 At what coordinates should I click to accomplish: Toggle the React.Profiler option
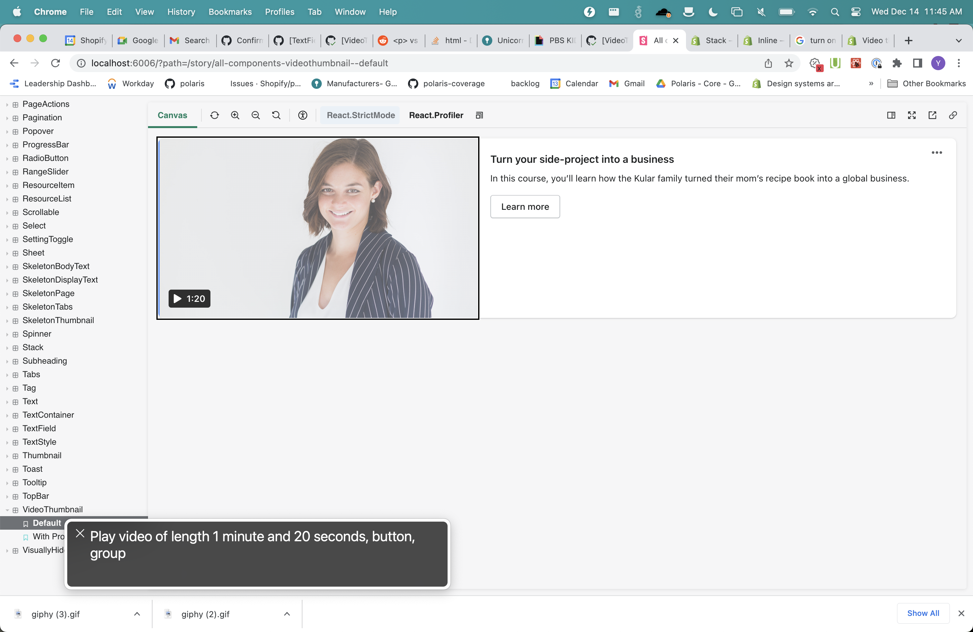pyautogui.click(x=436, y=115)
